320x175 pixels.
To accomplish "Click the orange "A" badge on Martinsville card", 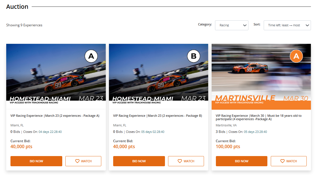I will 296,56.
